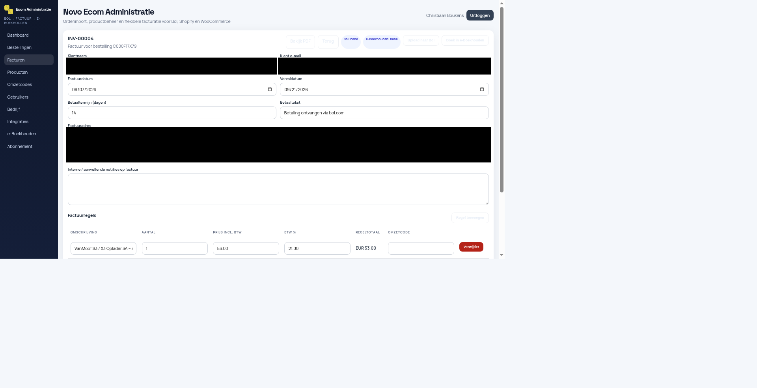Click the VanMoof omschrijving field

coord(103,248)
